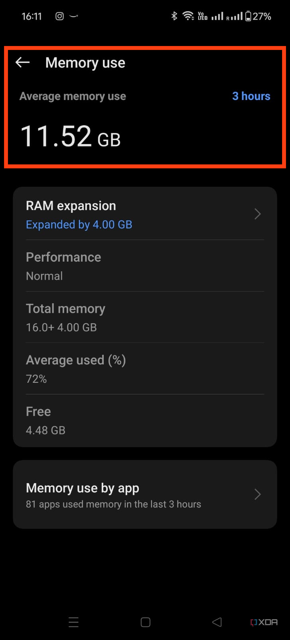Tap the Free 4.48 GB row
The height and width of the screenshot is (640, 290).
pyautogui.click(x=145, y=420)
